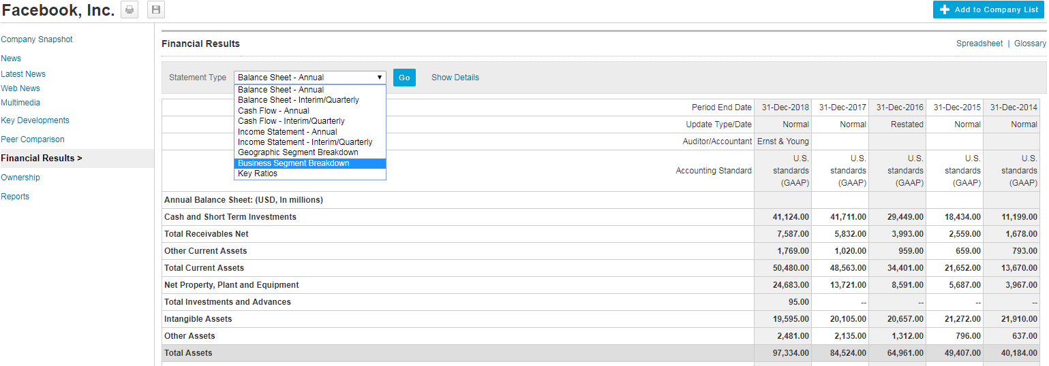This screenshot has width=1049, height=366.
Task: Go to Company Snapshot in sidebar
Action: tap(37, 39)
